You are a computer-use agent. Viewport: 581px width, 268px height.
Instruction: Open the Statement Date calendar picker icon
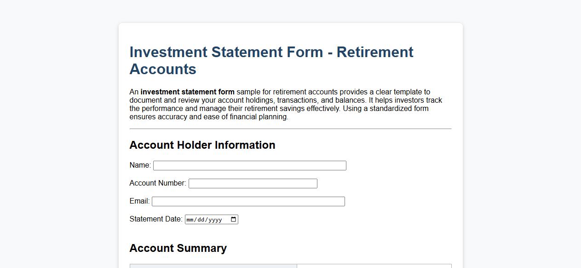(234, 219)
